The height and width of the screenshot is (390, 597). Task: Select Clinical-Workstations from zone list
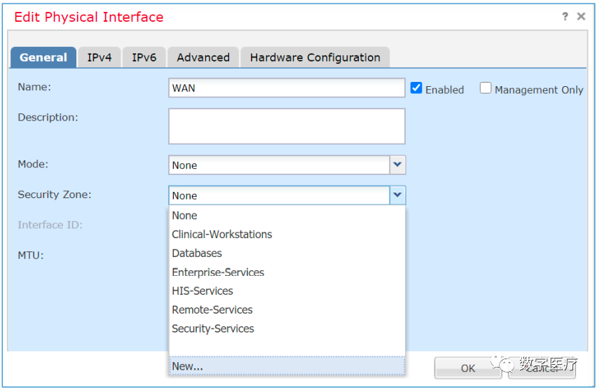[x=222, y=235]
